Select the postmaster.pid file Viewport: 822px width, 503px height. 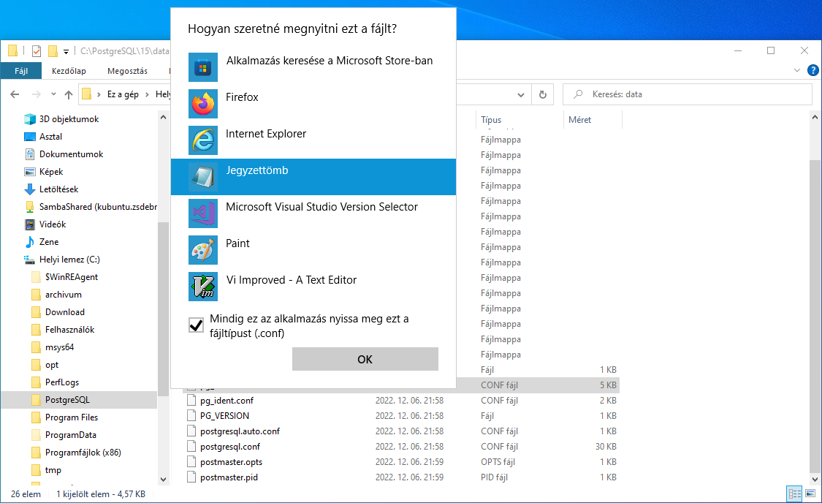[229, 477]
